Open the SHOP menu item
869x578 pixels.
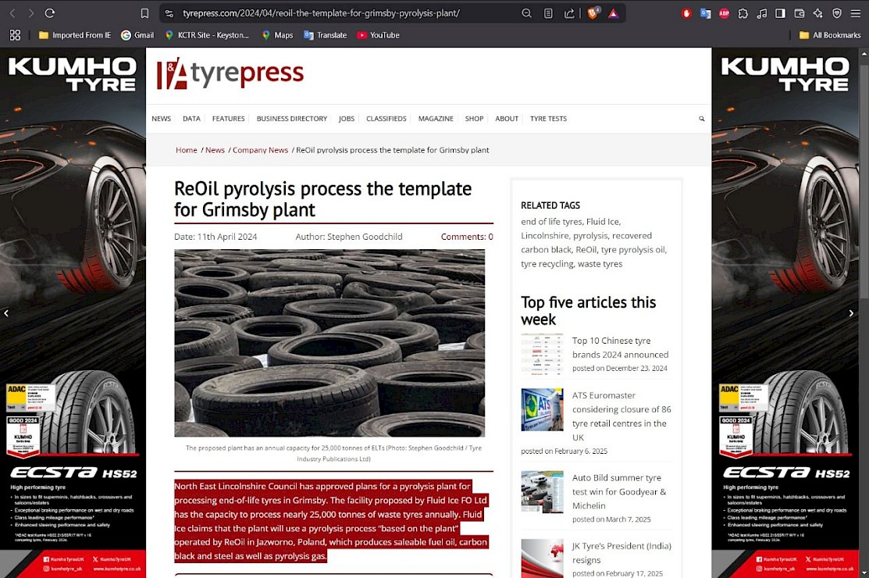pos(474,119)
